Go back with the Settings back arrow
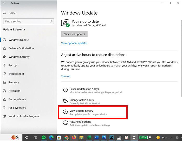 pyautogui.click(x=4, y=3)
